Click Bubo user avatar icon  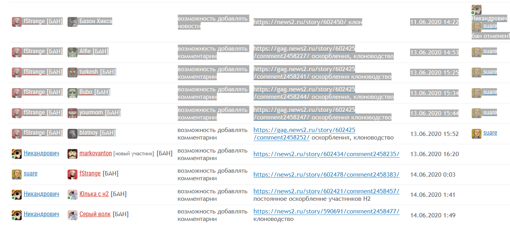click(72, 93)
